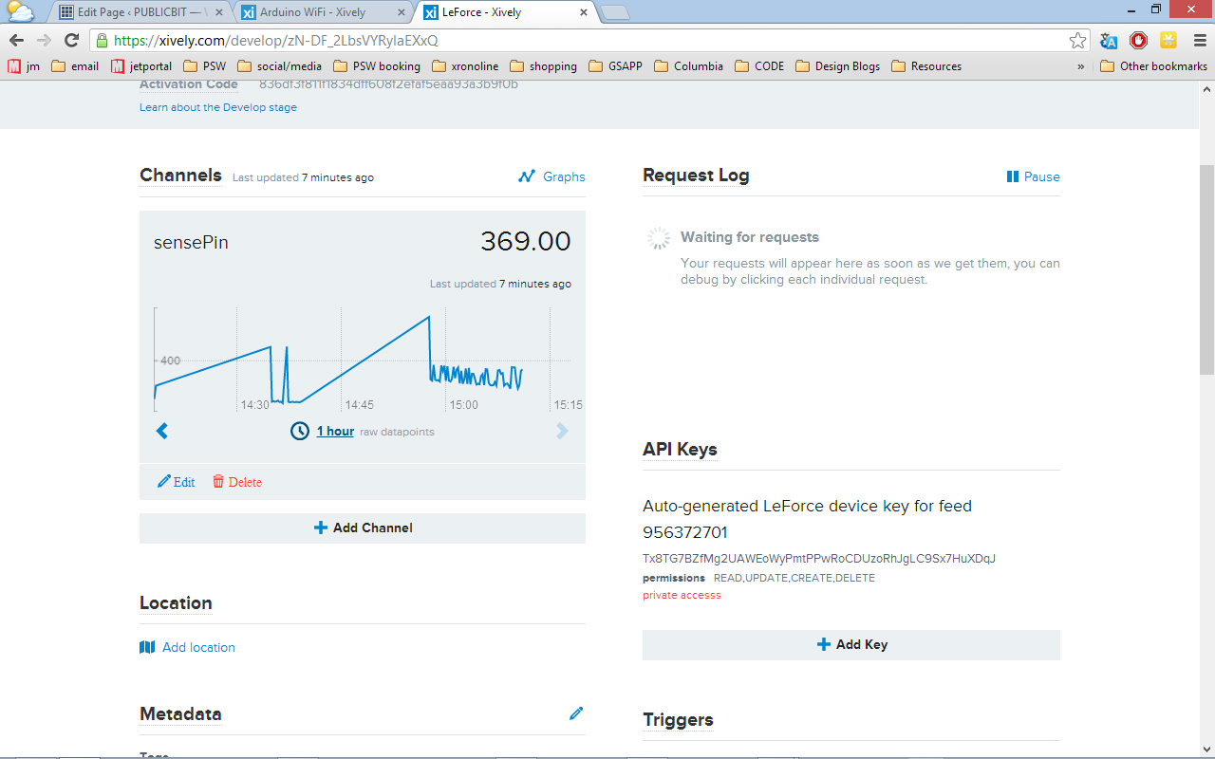Open the jetportal bookmark

click(x=142, y=66)
